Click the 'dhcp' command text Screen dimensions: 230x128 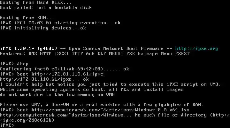23,64
